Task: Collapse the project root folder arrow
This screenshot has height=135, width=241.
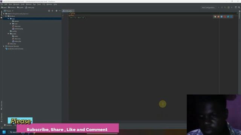Action: point(4,13)
